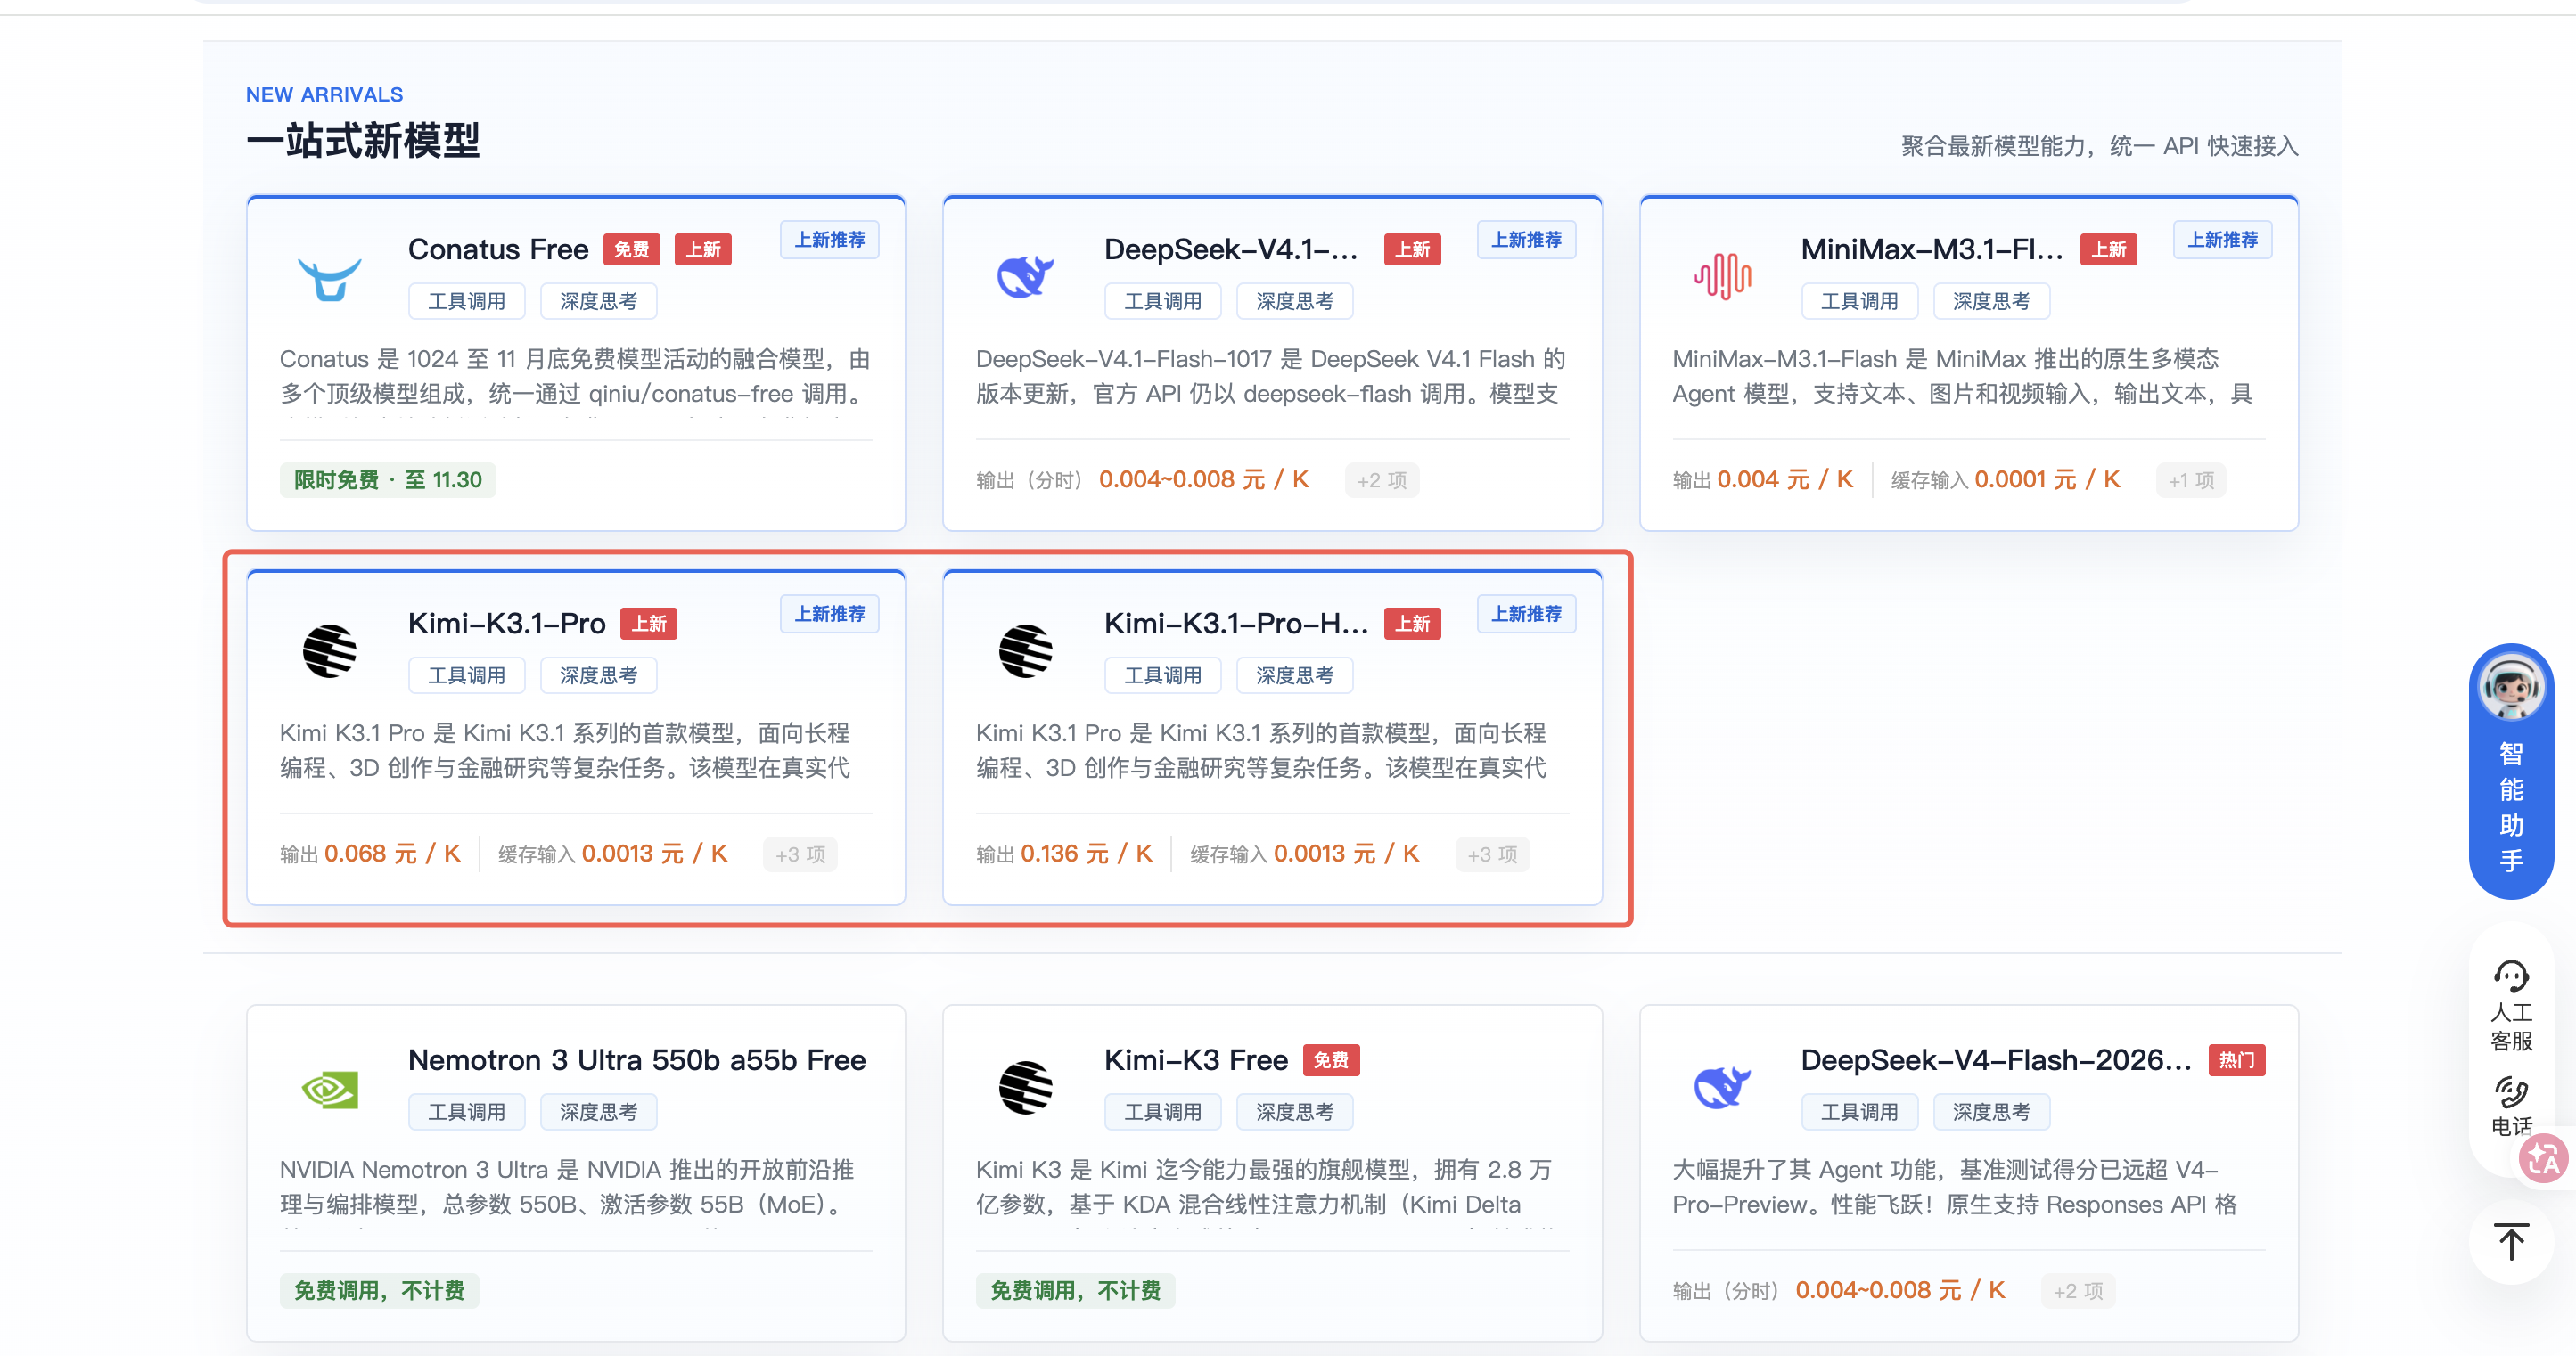This screenshot has height=1356, width=2576.
Task: Click the 上新推荐 tag on Kimi-K3.1-Pro-H card
Action: tap(1526, 615)
